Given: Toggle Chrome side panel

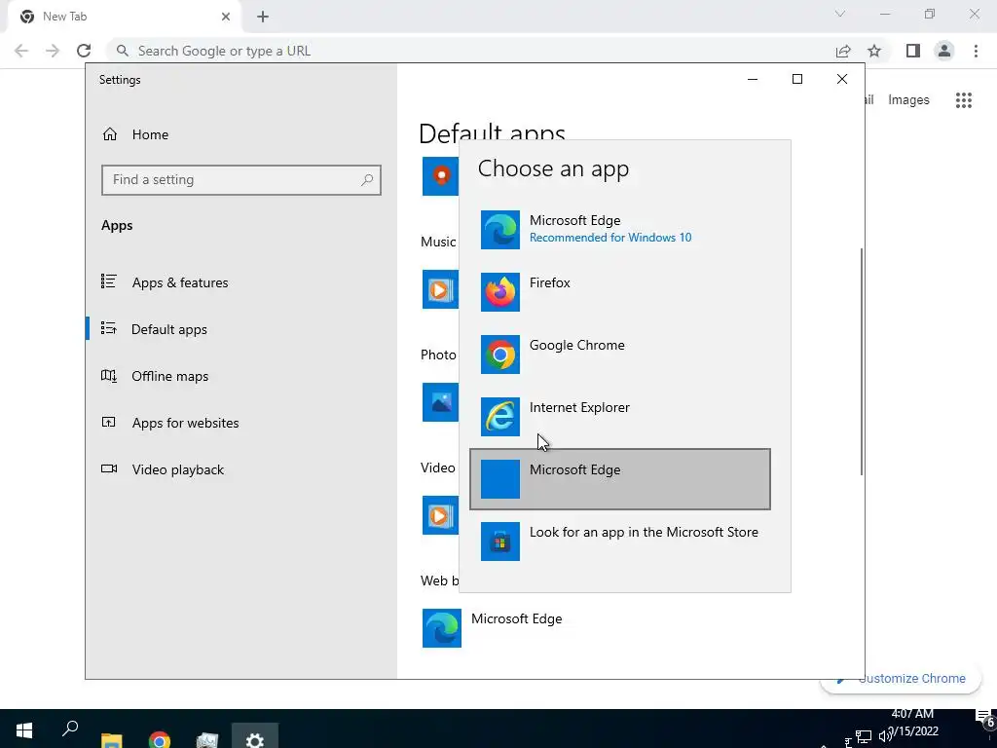Looking at the screenshot, I should point(913,51).
